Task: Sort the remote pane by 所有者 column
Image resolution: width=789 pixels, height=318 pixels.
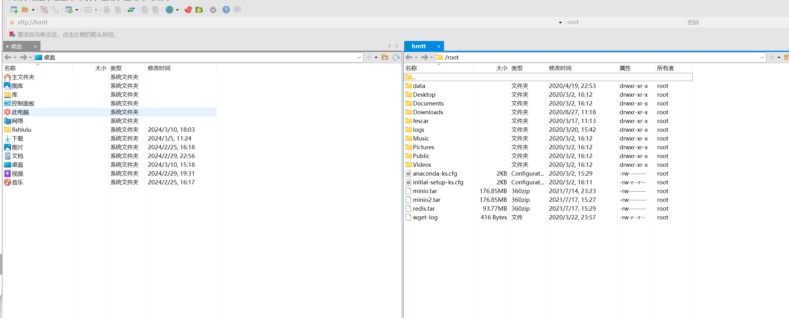Action: pyautogui.click(x=673, y=68)
